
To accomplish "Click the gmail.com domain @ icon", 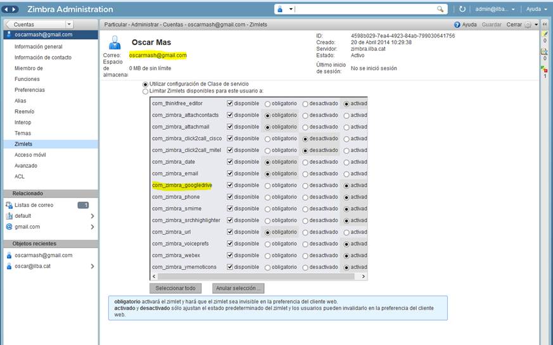I will 9,227.
